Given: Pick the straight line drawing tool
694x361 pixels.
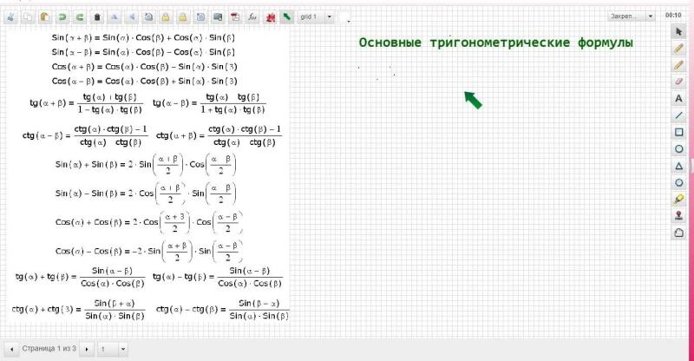Looking at the screenshot, I should pos(678,115).
